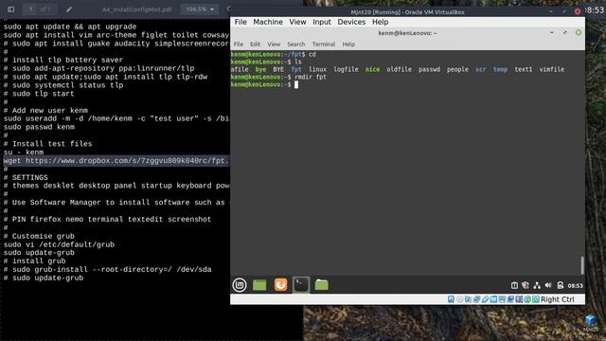Screen dimensions: 606x341
Task: Click VirtualBox display status icon
Action: (x=502, y=299)
